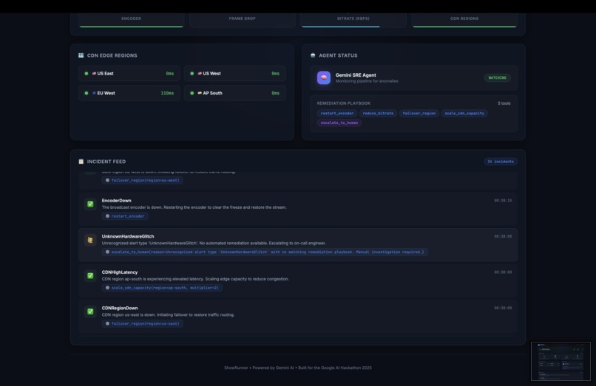
Task: Click the AP South 0ms latency value
Action: [276, 93]
